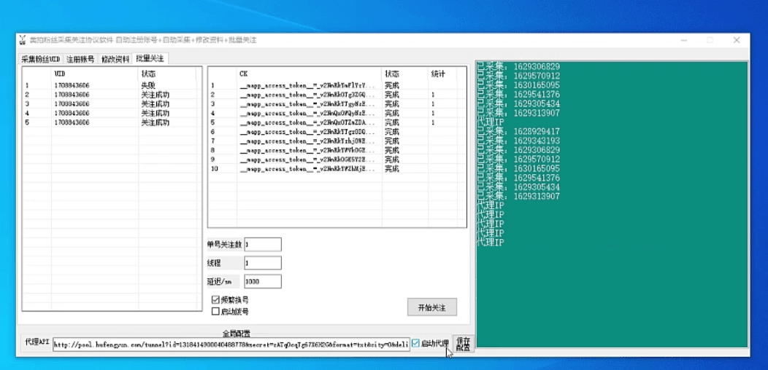Uncheck the 启动代理 checkbox

[x=415, y=343]
